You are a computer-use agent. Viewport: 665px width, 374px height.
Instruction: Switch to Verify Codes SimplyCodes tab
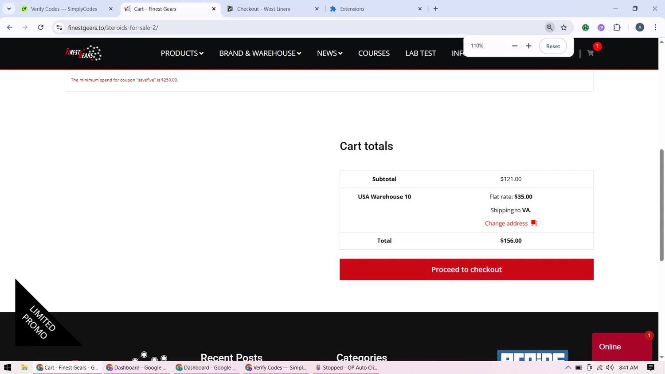[64, 9]
